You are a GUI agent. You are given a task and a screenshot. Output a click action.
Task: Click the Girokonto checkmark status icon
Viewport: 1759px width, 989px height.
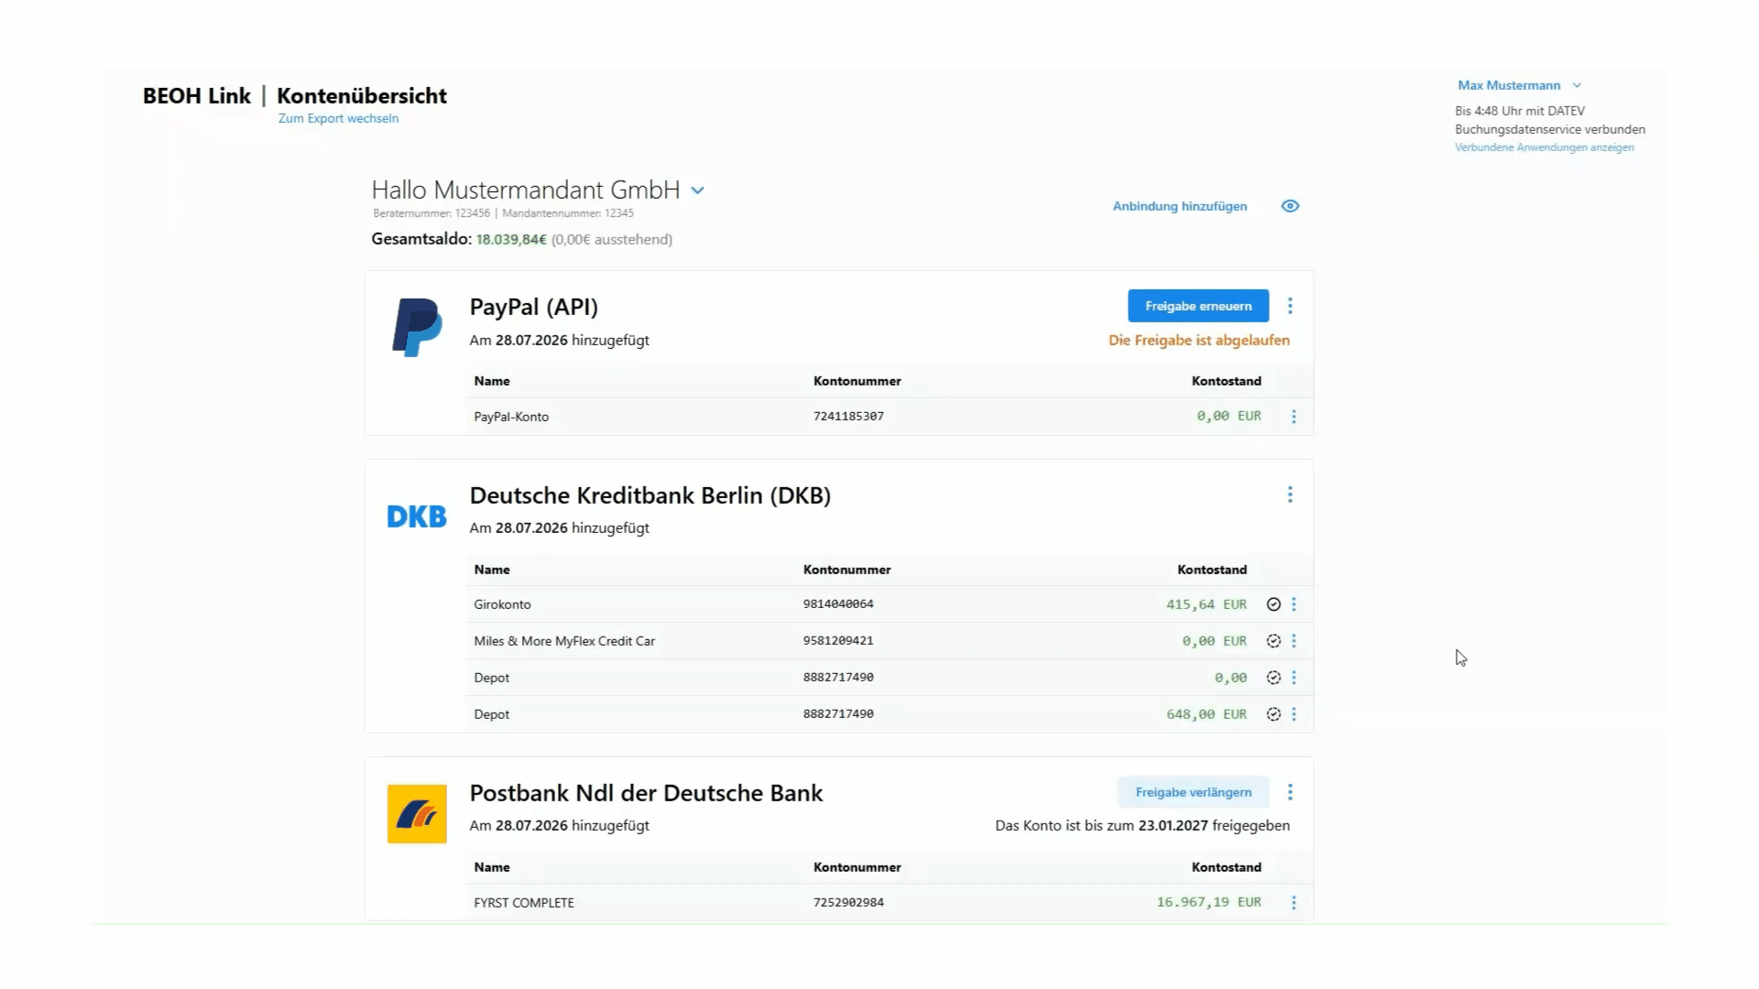tap(1273, 604)
